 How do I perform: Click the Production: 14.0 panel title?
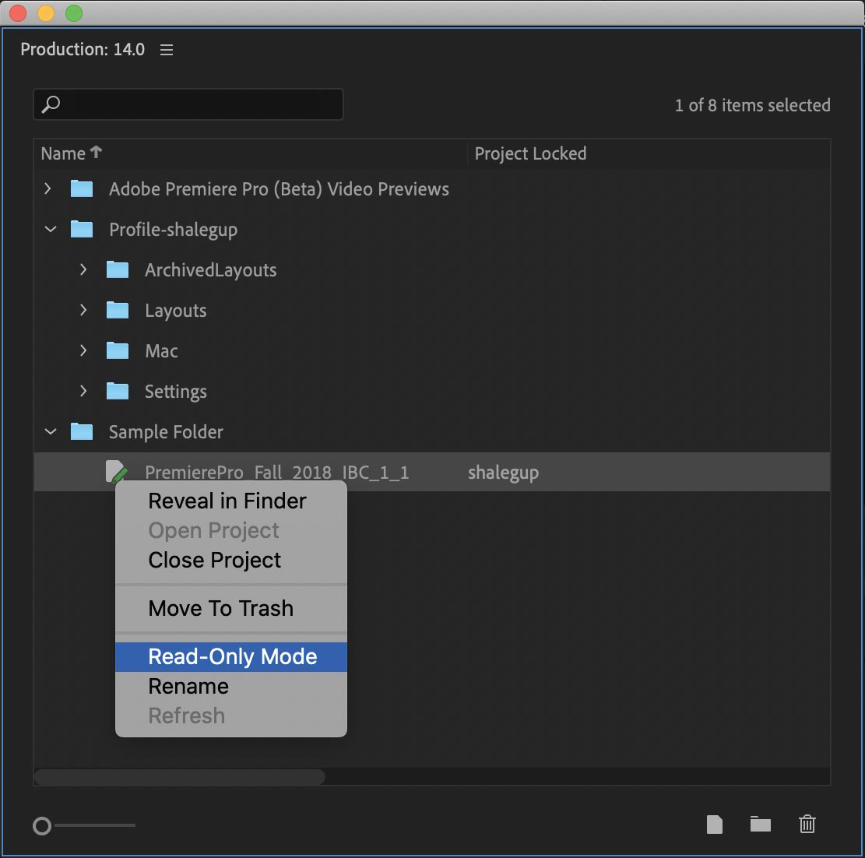pyautogui.click(x=83, y=50)
